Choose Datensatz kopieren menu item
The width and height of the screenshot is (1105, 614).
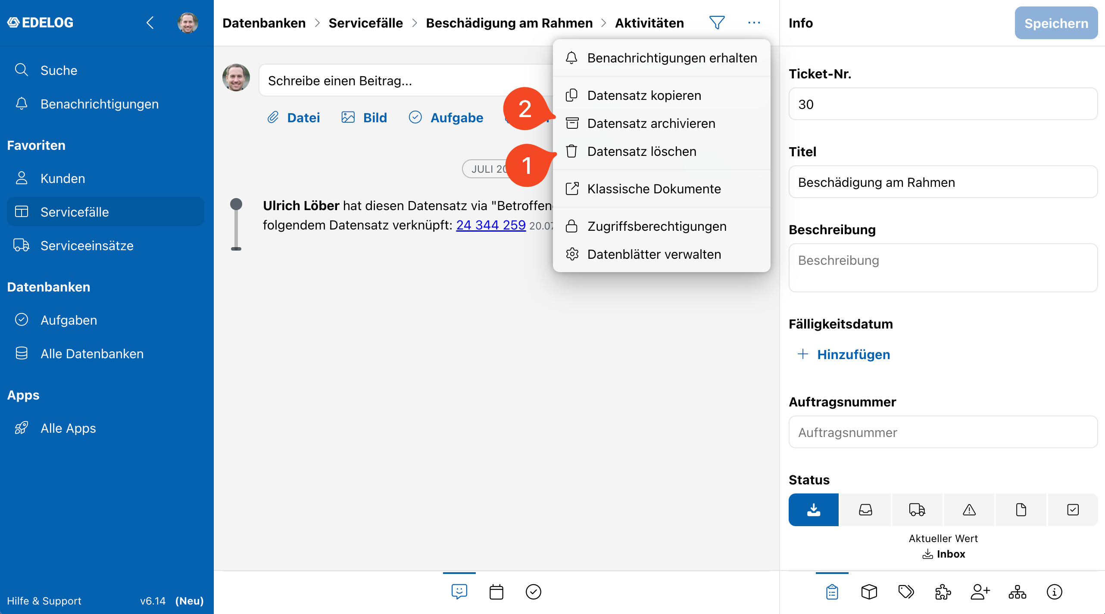pyautogui.click(x=662, y=95)
